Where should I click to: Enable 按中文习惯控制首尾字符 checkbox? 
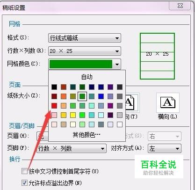(24, 171)
